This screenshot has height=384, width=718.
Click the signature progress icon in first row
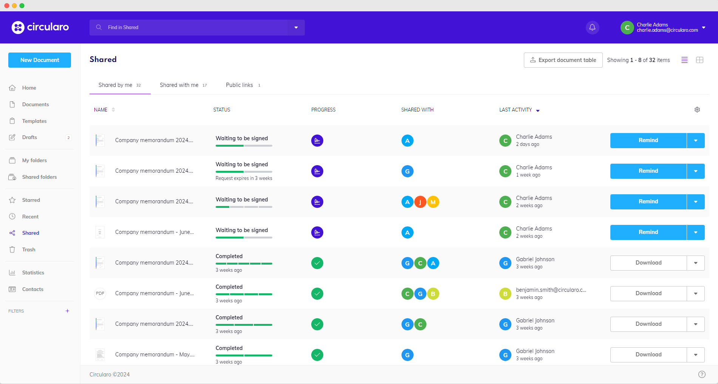click(x=317, y=141)
